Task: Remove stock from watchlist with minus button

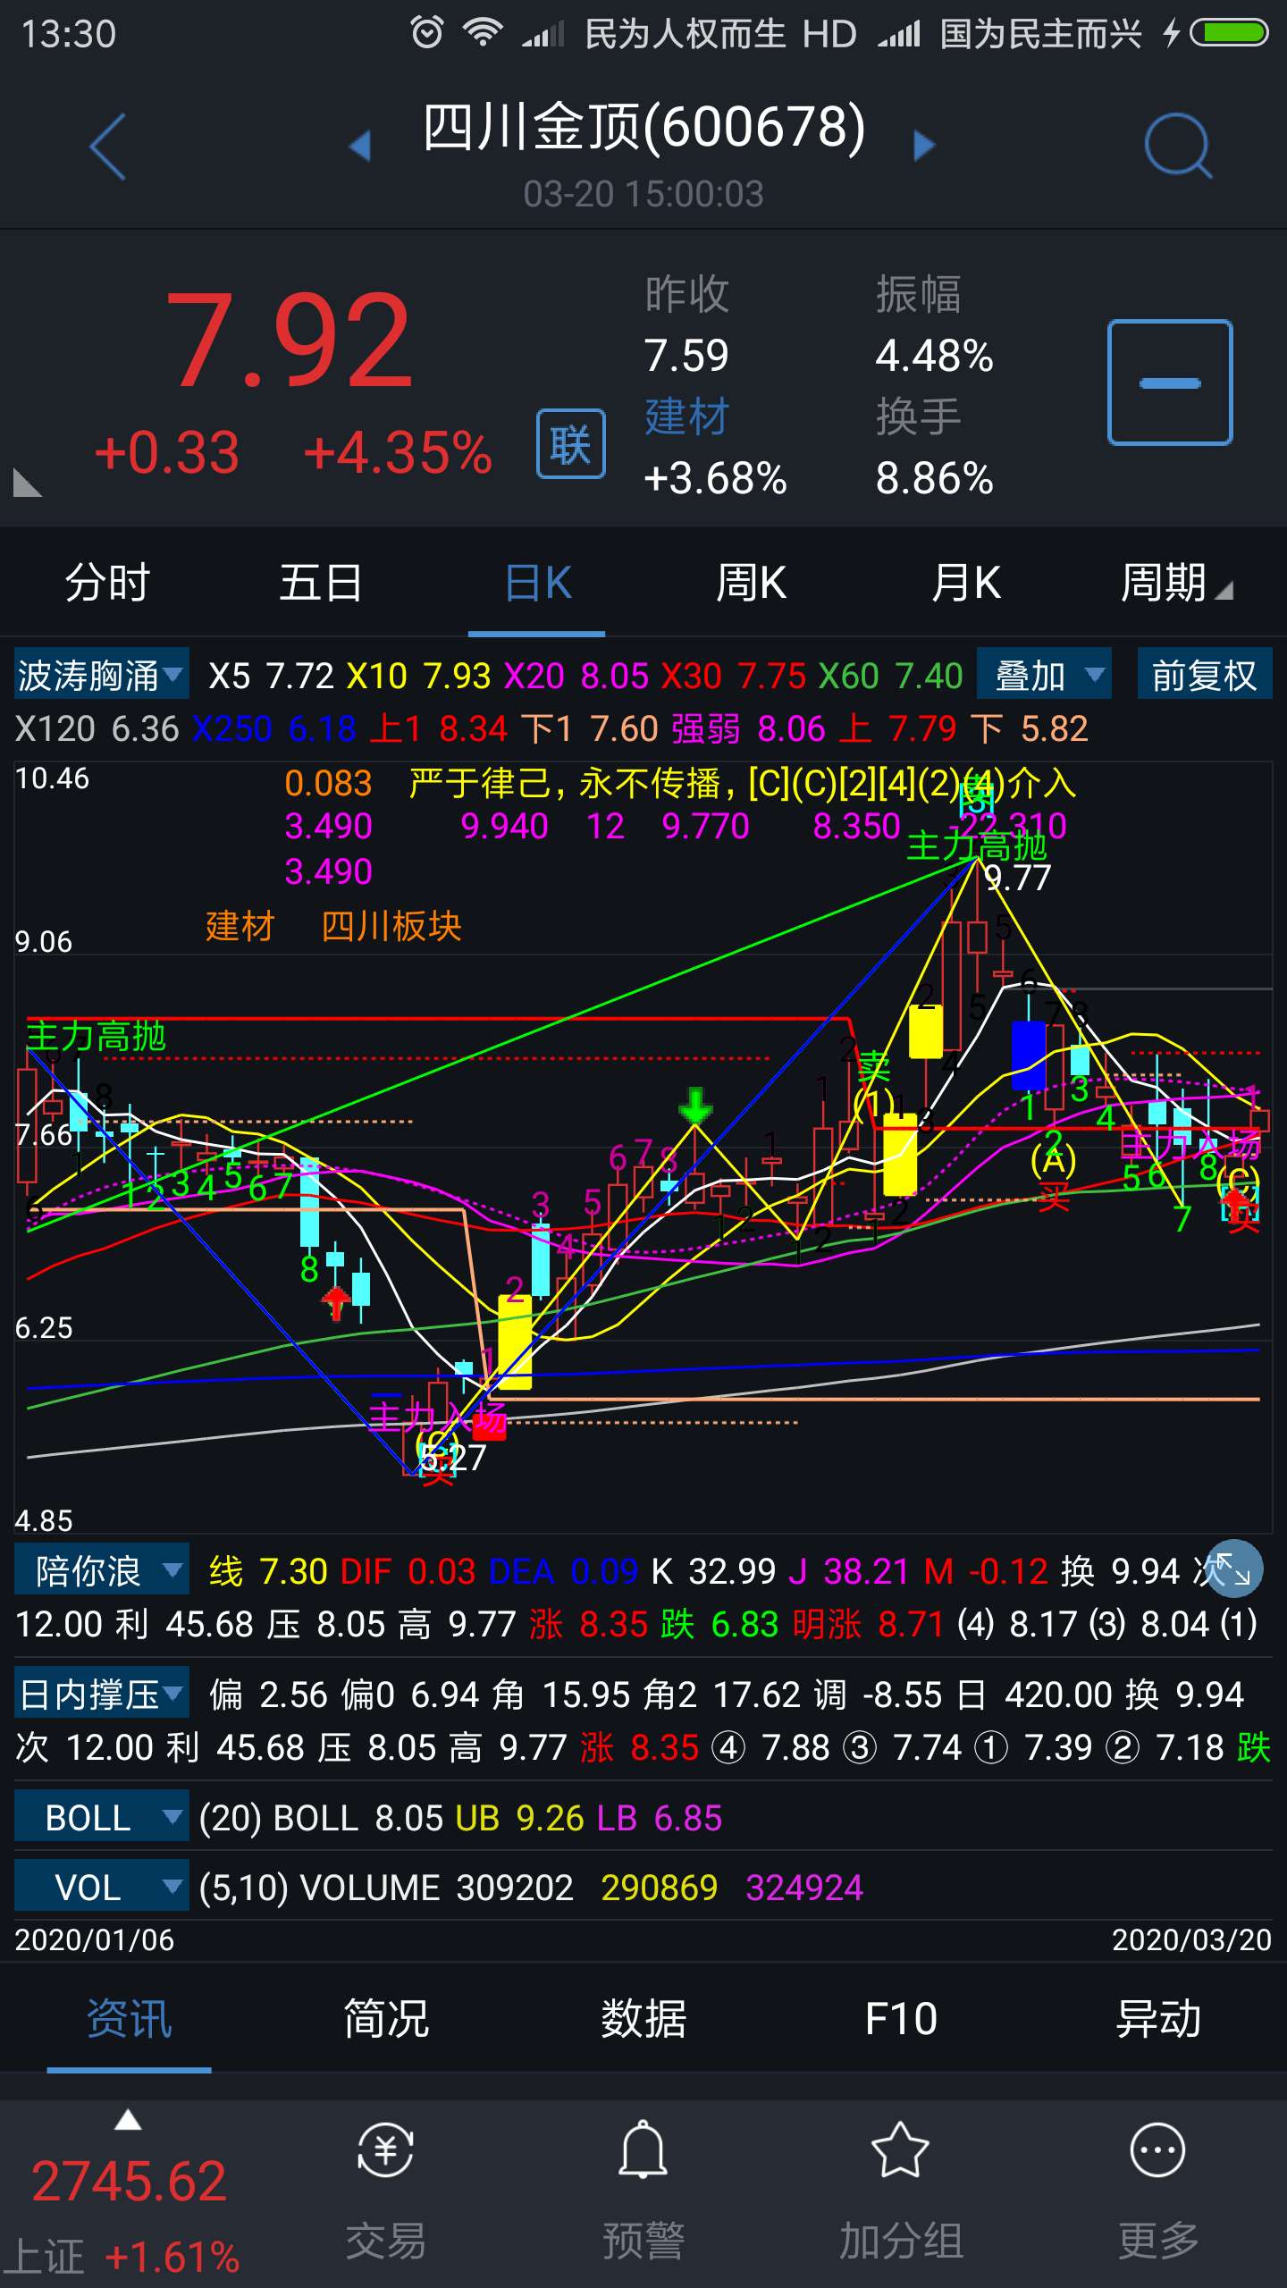Action: (x=1170, y=383)
